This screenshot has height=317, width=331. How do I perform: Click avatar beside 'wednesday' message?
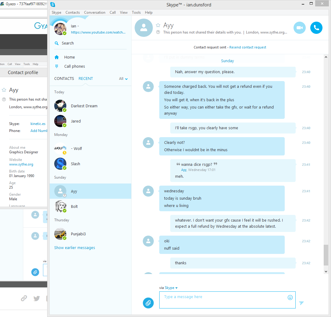point(148,191)
